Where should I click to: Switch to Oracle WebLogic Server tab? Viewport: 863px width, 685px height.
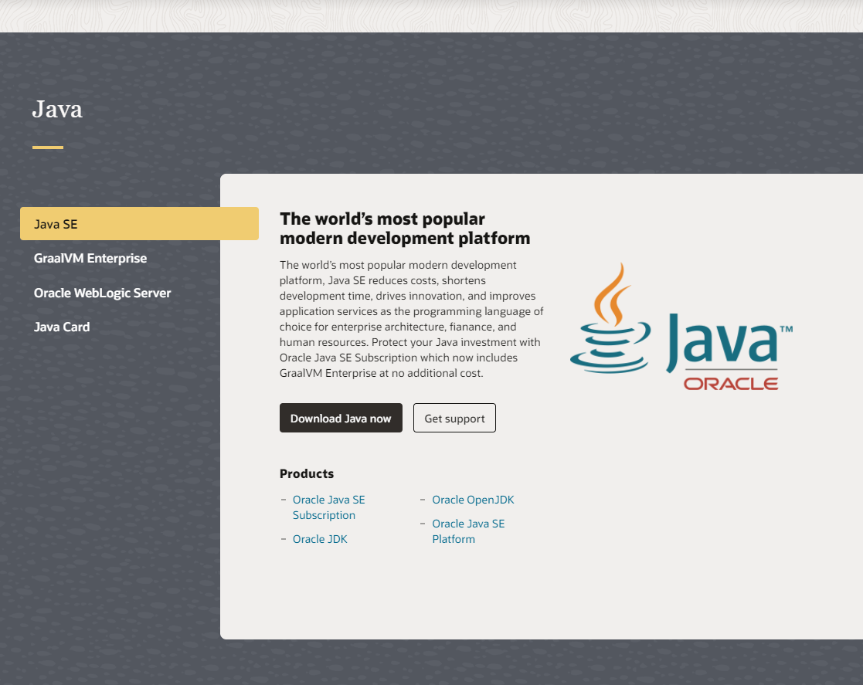(x=103, y=293)
